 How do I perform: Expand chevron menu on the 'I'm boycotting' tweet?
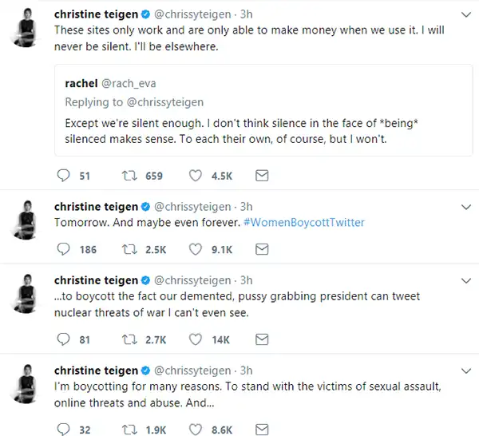(x=466, y=371)
